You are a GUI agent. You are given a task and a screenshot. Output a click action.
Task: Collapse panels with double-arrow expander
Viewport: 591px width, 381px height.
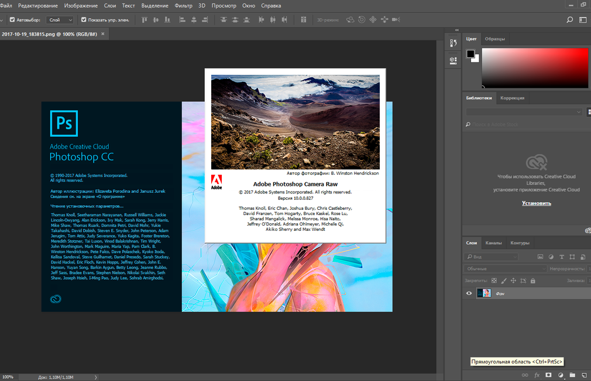coord(457,30)
